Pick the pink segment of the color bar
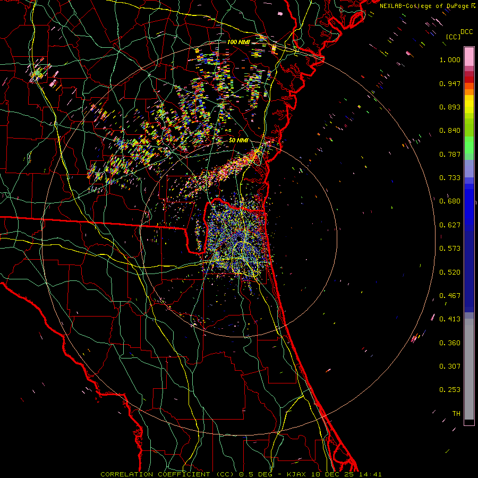Screen dimensions: 478x478 [x=469, y=57]
